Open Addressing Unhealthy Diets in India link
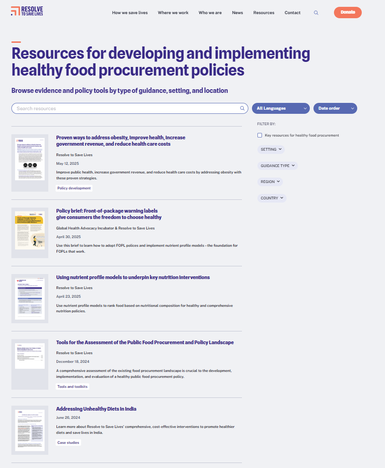Image resolution: width=385 pixels, height=468 pixels. coord(96,409)
